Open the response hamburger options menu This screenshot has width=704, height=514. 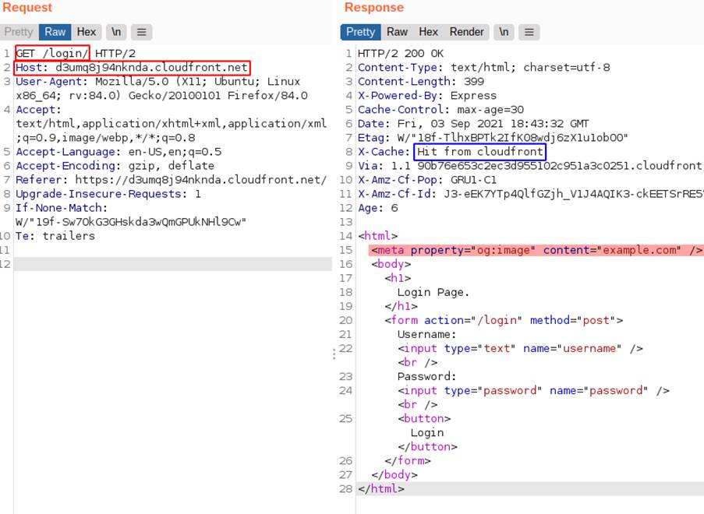pos(529,32)
